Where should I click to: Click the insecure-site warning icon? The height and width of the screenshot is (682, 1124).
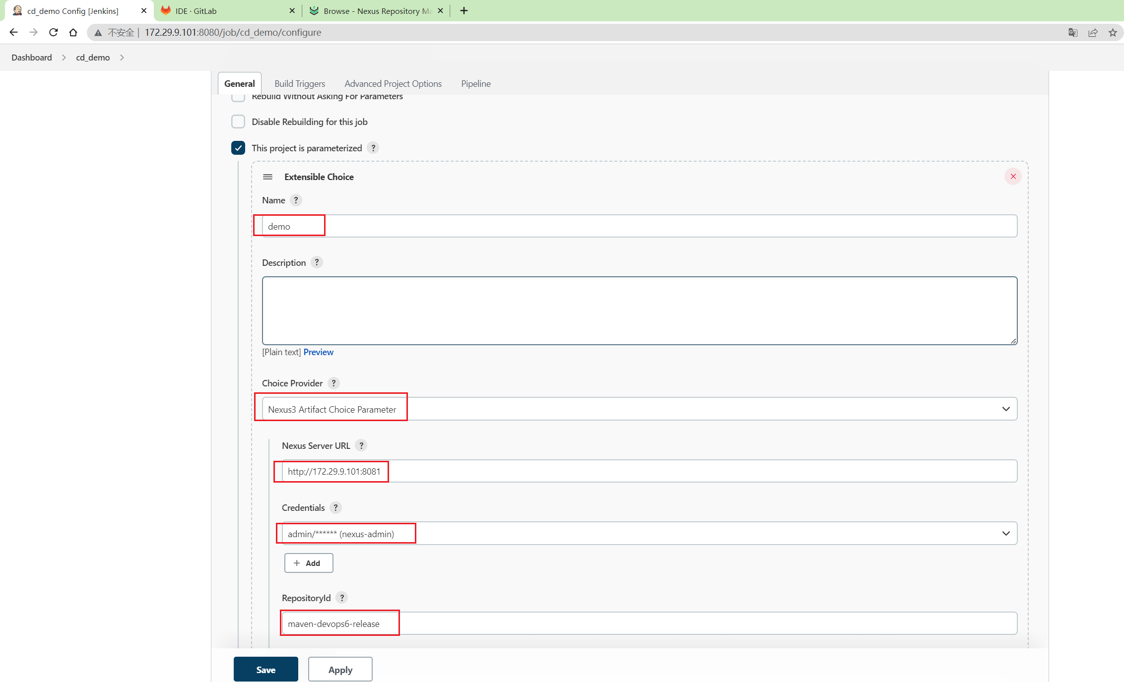click(98, 33)
